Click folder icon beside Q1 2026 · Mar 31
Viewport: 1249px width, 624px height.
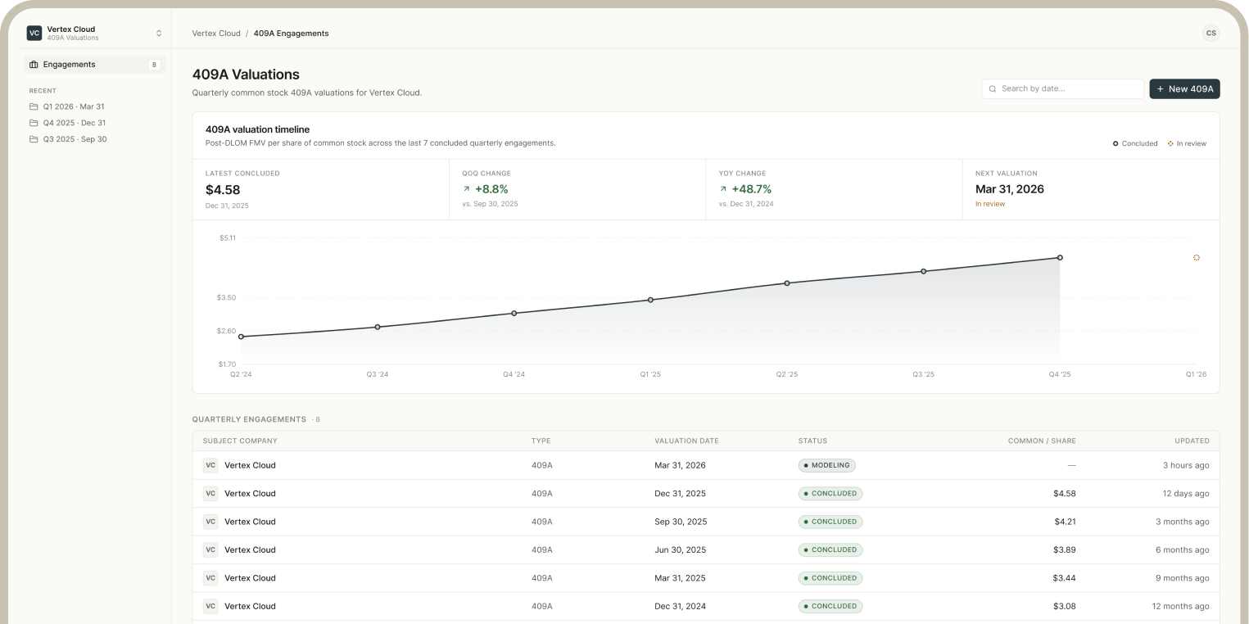click(x=34, y=106)
